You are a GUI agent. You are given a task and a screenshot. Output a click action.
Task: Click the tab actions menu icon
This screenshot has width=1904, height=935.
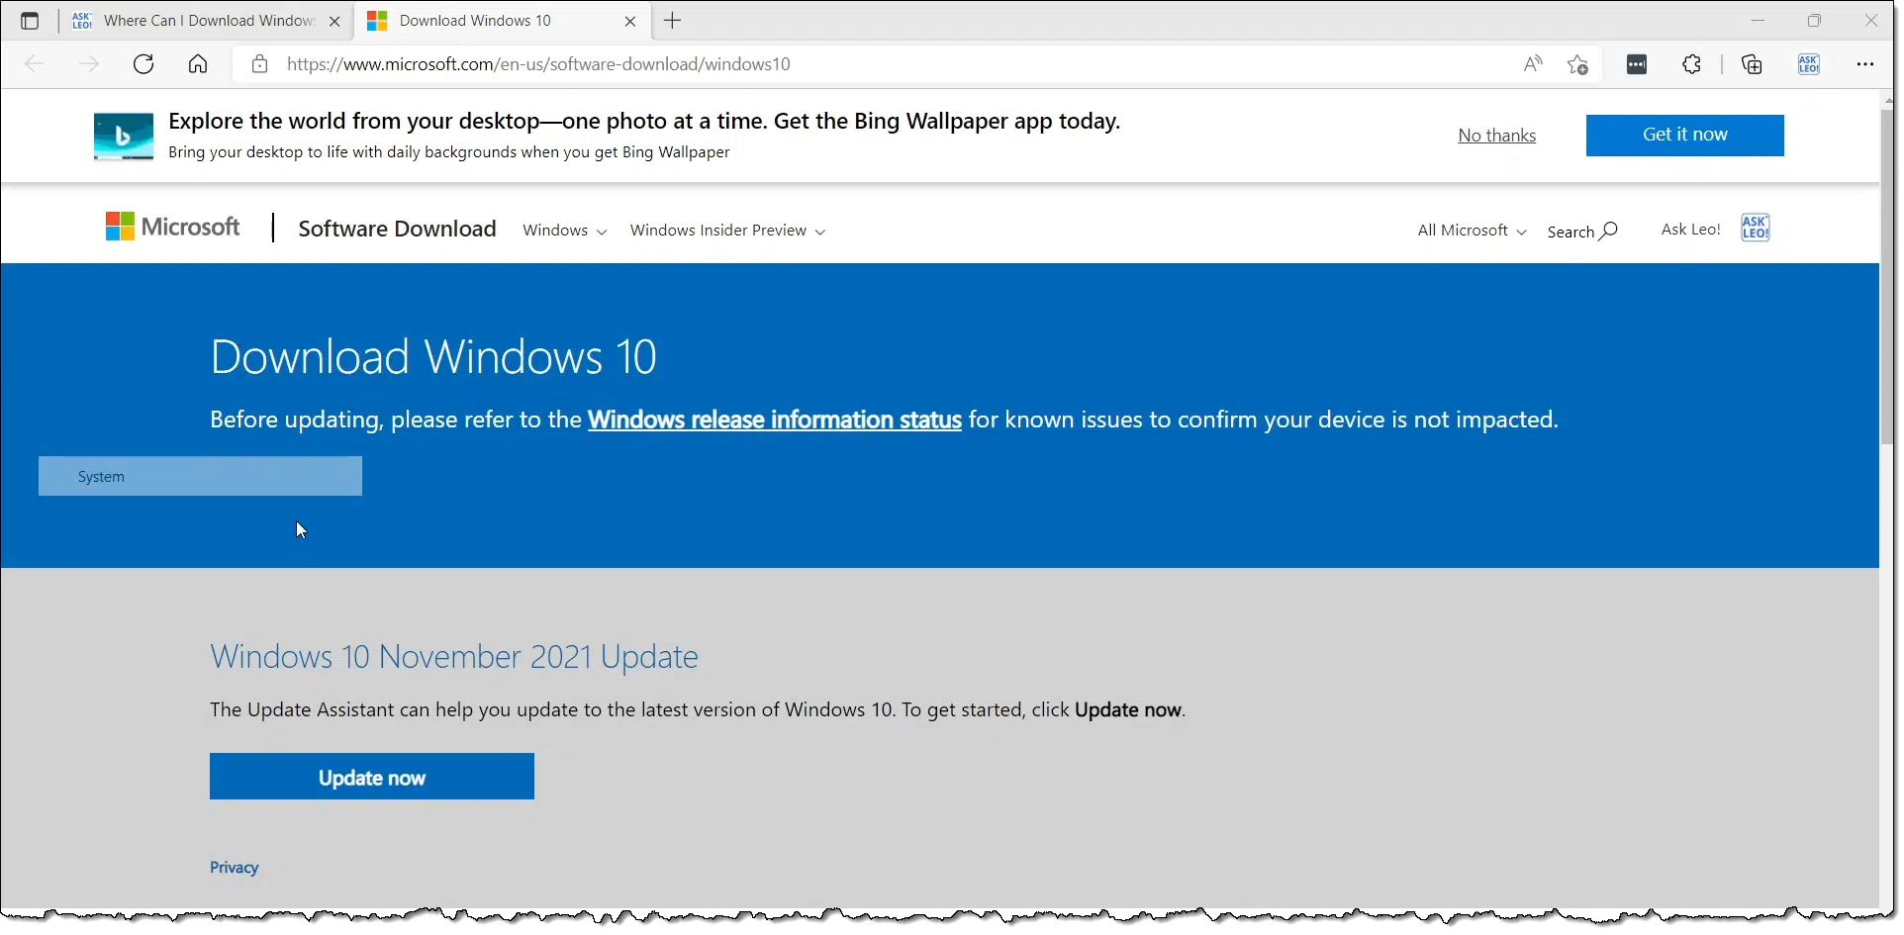[30, 21]
